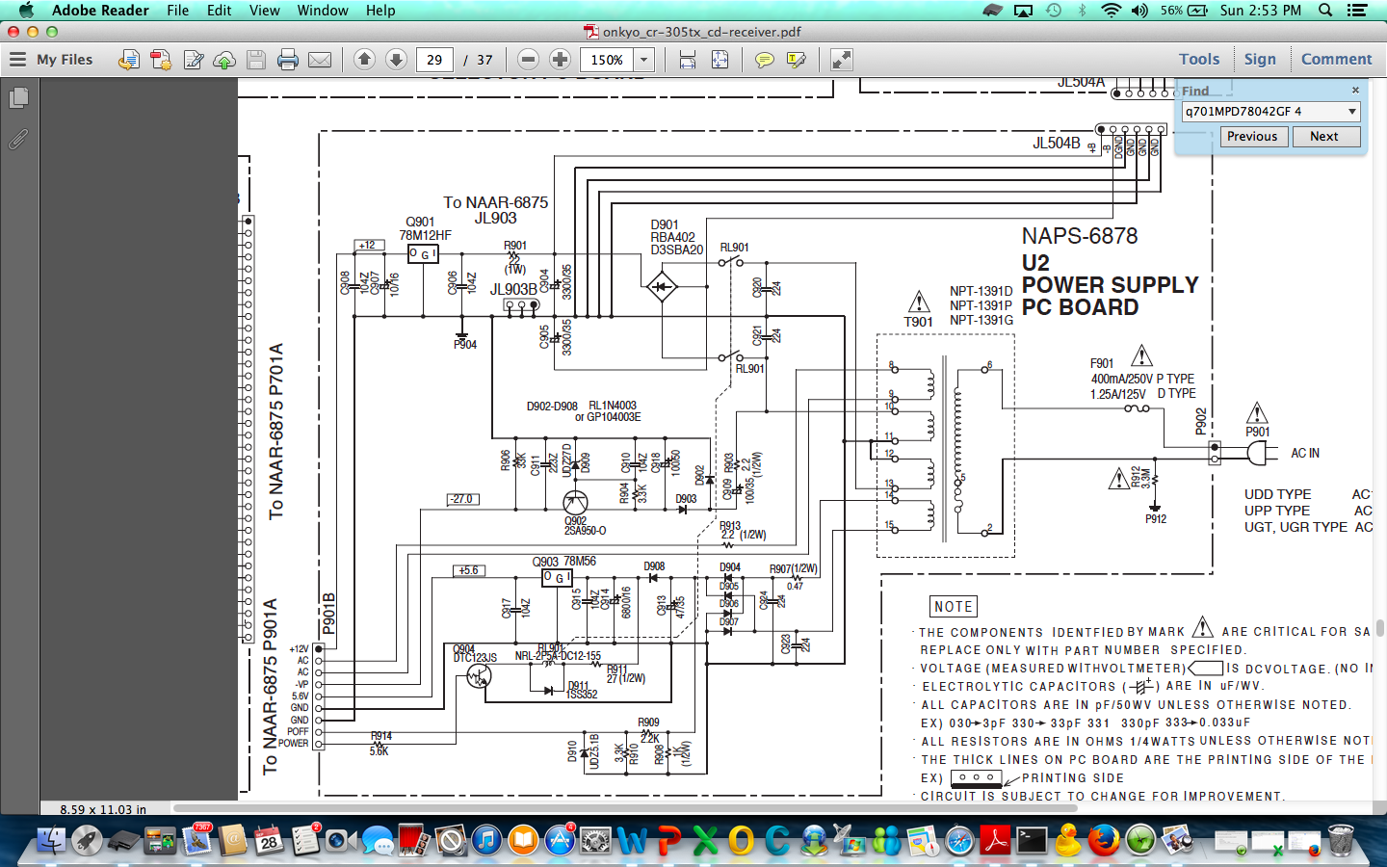
Task: Open App Store from the Dock
Action: coord(560,840)
